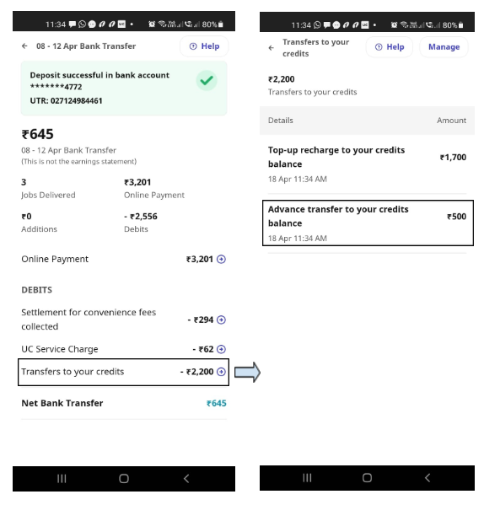Screen dimensions: 484x505
Task: Tap the green deposit success checkmark
Action: [207, 81]
